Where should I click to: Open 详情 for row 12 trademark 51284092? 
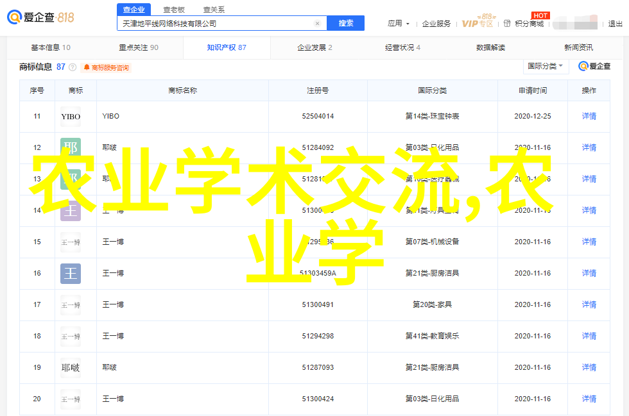[589, 147]
